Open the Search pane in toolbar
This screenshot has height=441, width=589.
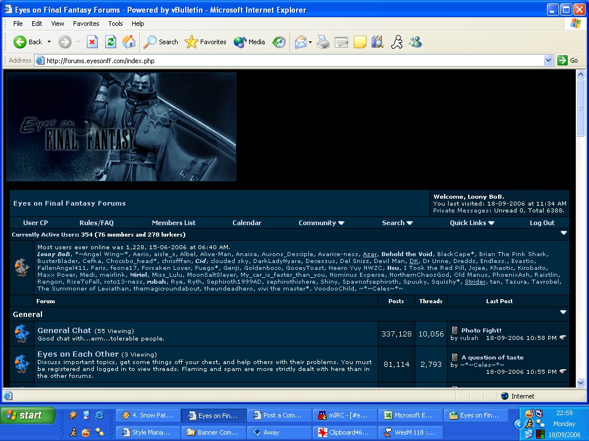(x=161, y=42)
